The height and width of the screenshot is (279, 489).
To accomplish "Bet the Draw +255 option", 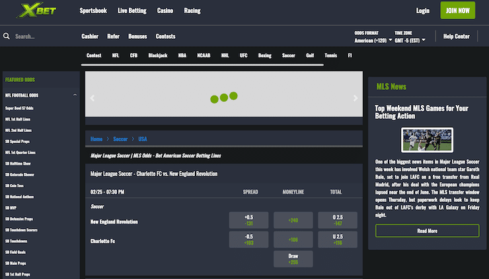I will 293,259.
